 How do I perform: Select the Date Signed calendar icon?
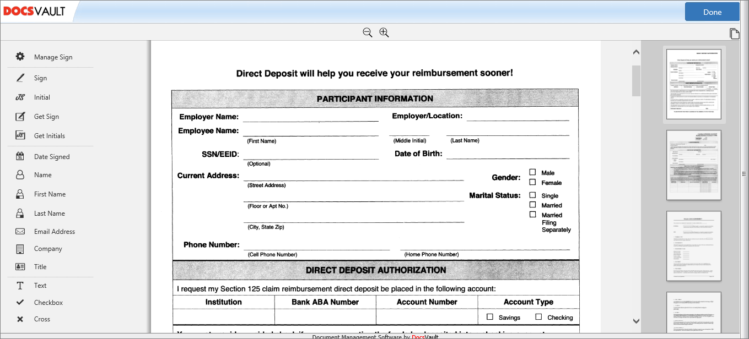click(20, 156)
